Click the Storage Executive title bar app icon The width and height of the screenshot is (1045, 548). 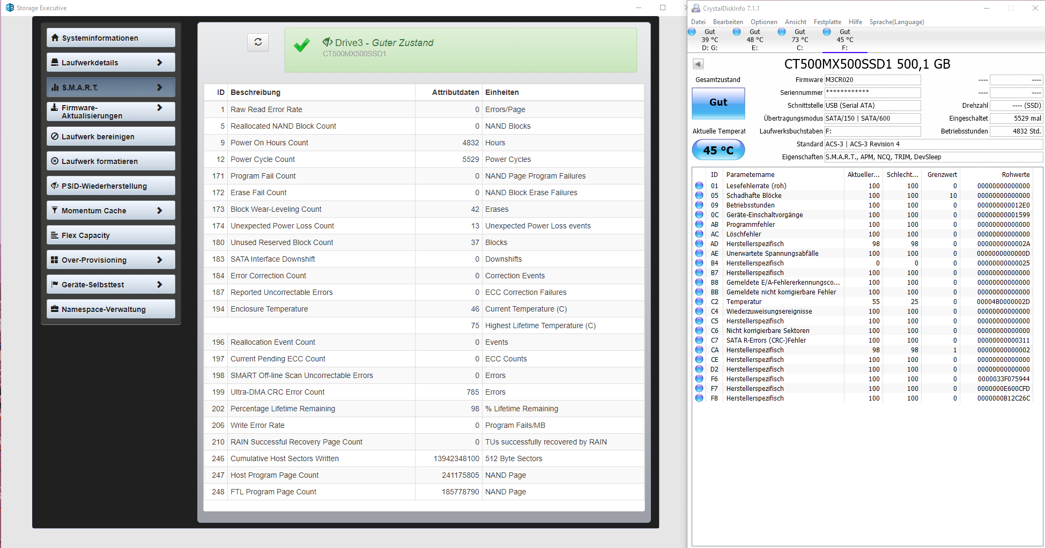(10, 8)
